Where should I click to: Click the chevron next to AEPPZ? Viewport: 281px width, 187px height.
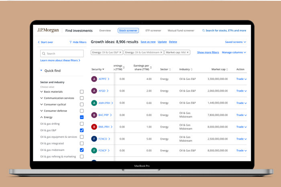click(x=109, y=79)
